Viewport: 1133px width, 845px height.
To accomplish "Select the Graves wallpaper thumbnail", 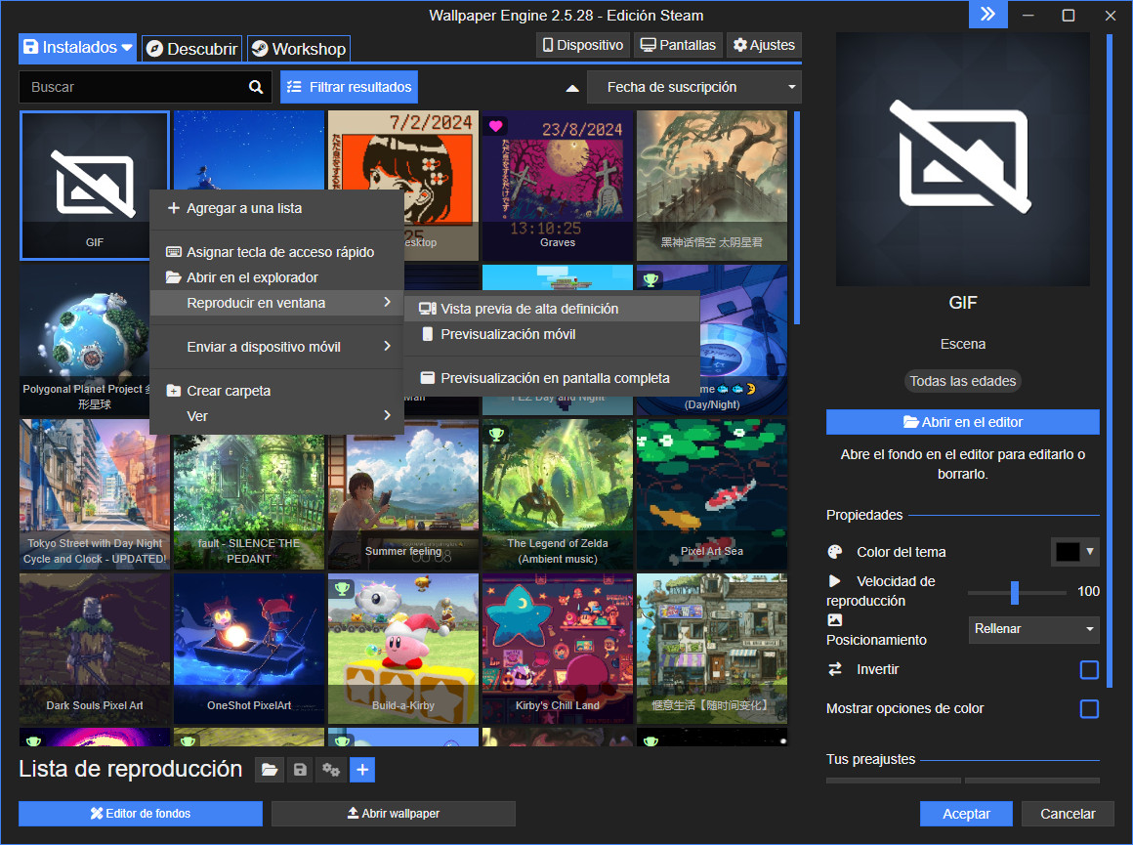I will click(x=557, y=185).
